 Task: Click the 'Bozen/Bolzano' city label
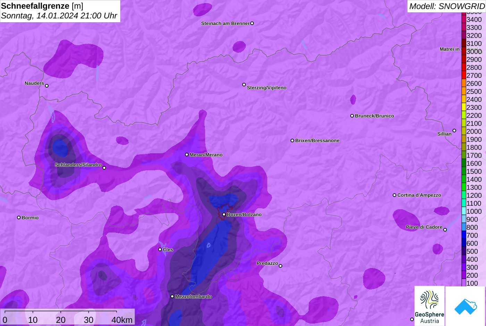(244, 214)
